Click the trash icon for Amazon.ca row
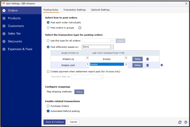Viewport: 190px width, 127px height. pyautogui.click(x=147, y=59)
